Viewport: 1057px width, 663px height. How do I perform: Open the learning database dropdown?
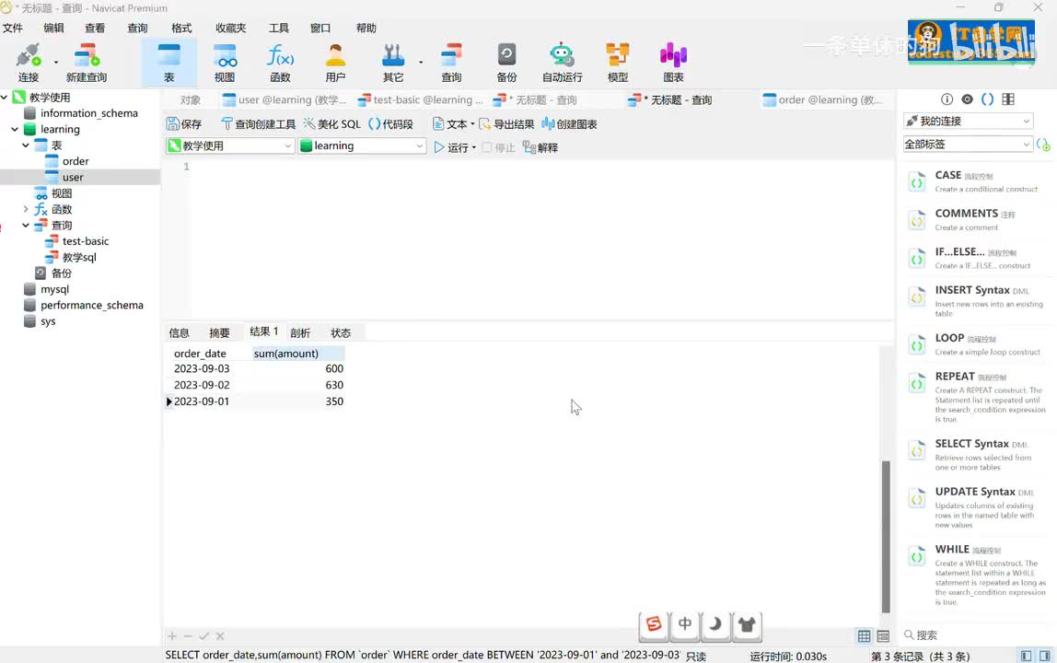click(361, 145)
